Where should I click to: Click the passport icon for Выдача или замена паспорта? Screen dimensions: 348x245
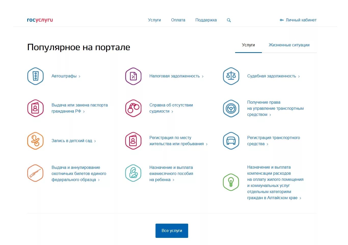pos(35,108)
